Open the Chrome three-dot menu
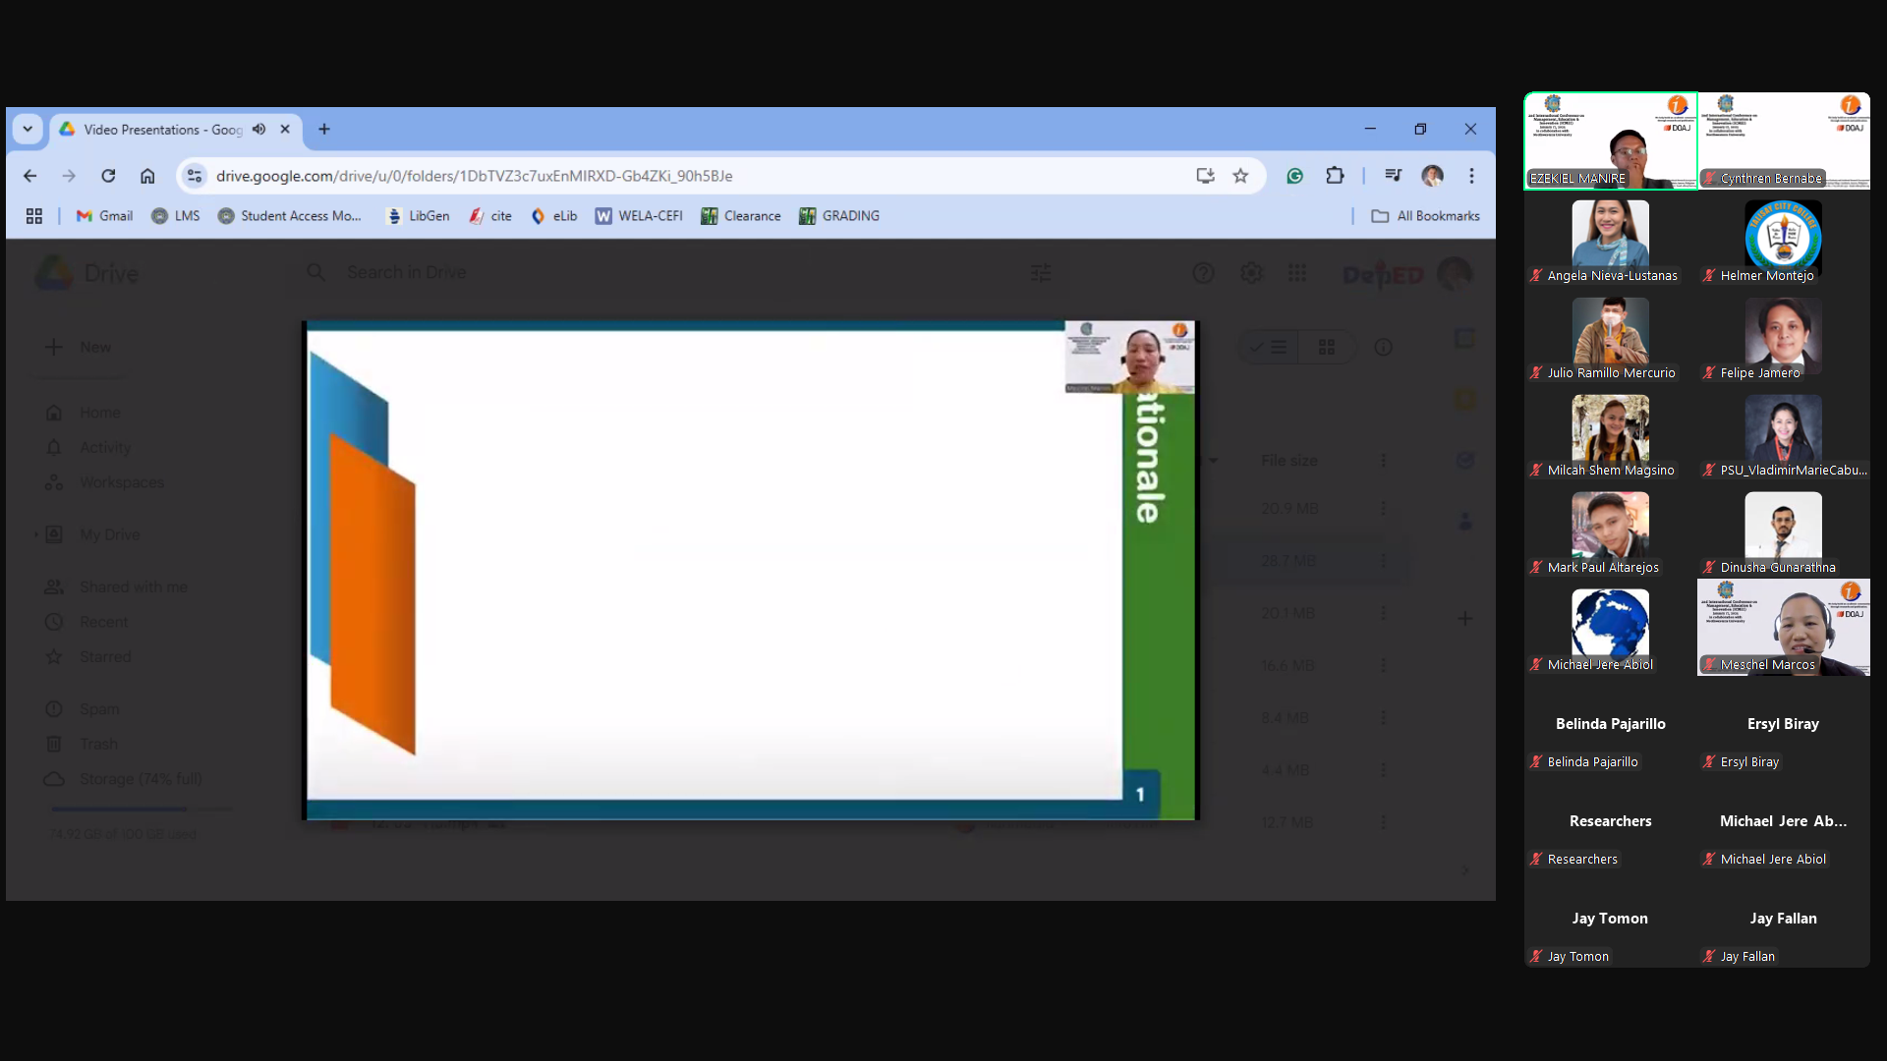The height and width of the screenshot is (1061, 1887). point(1471,176)
